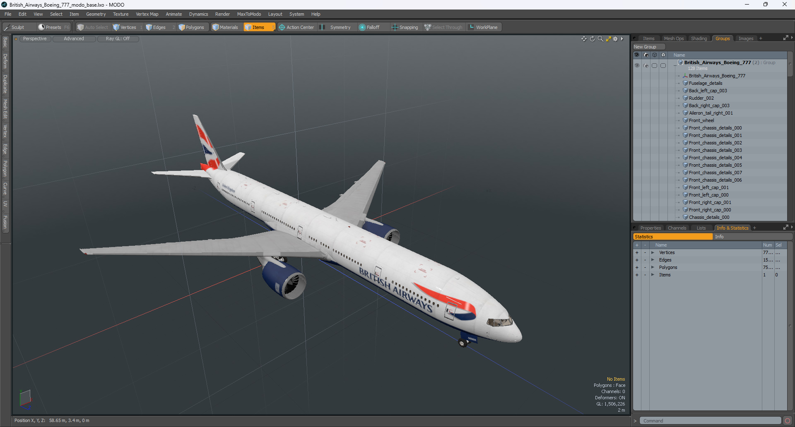The height and width of the screenshot is (427, 795).
Task: Click plus button on Vertices row
Action: point(637,252)
